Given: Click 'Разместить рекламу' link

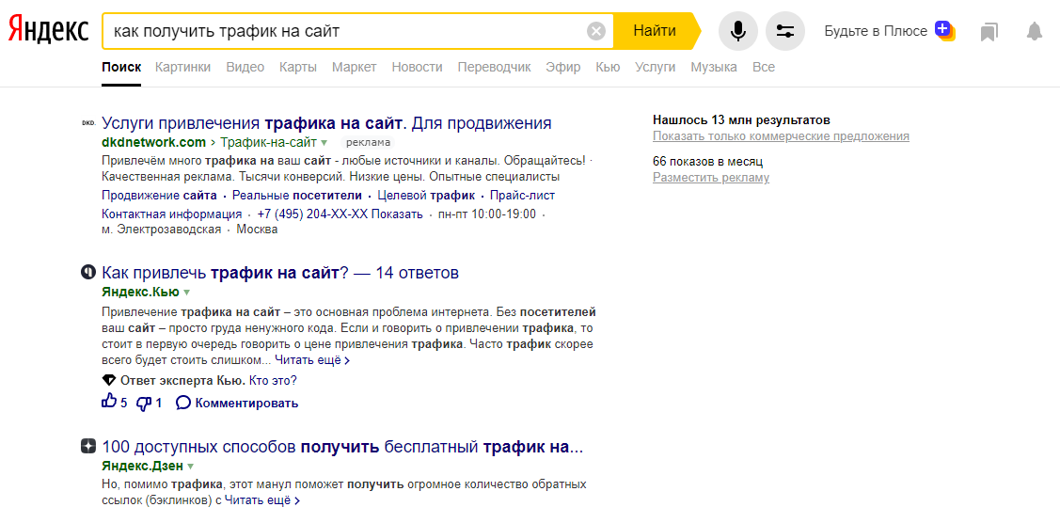Looking at the screenshot, I should 710,178.
